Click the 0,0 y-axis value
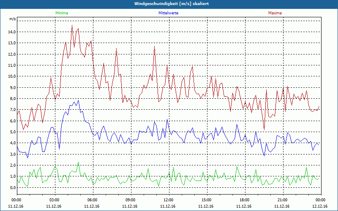This screenshot has width=338, height=211. point(13,187)
